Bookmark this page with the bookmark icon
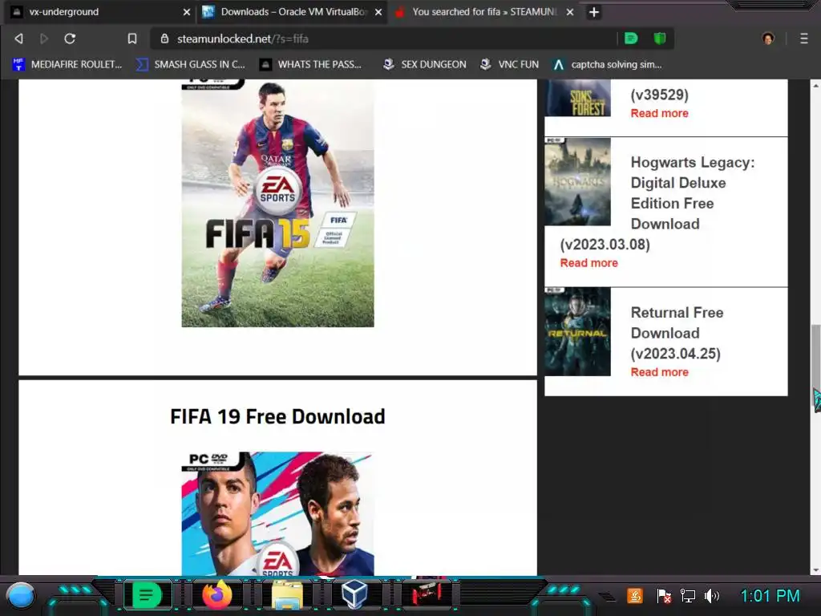Viewport: 821px width, 616px height. 132,38
